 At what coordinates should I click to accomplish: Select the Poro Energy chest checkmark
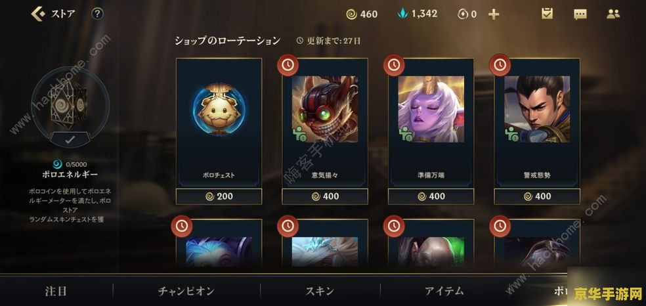pyautogui.click(x=70, y=140)
